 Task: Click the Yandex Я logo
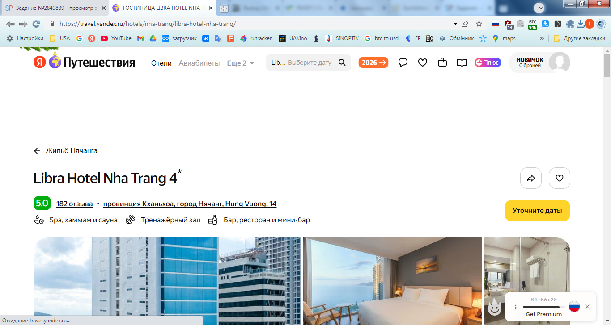coord(40,62)
